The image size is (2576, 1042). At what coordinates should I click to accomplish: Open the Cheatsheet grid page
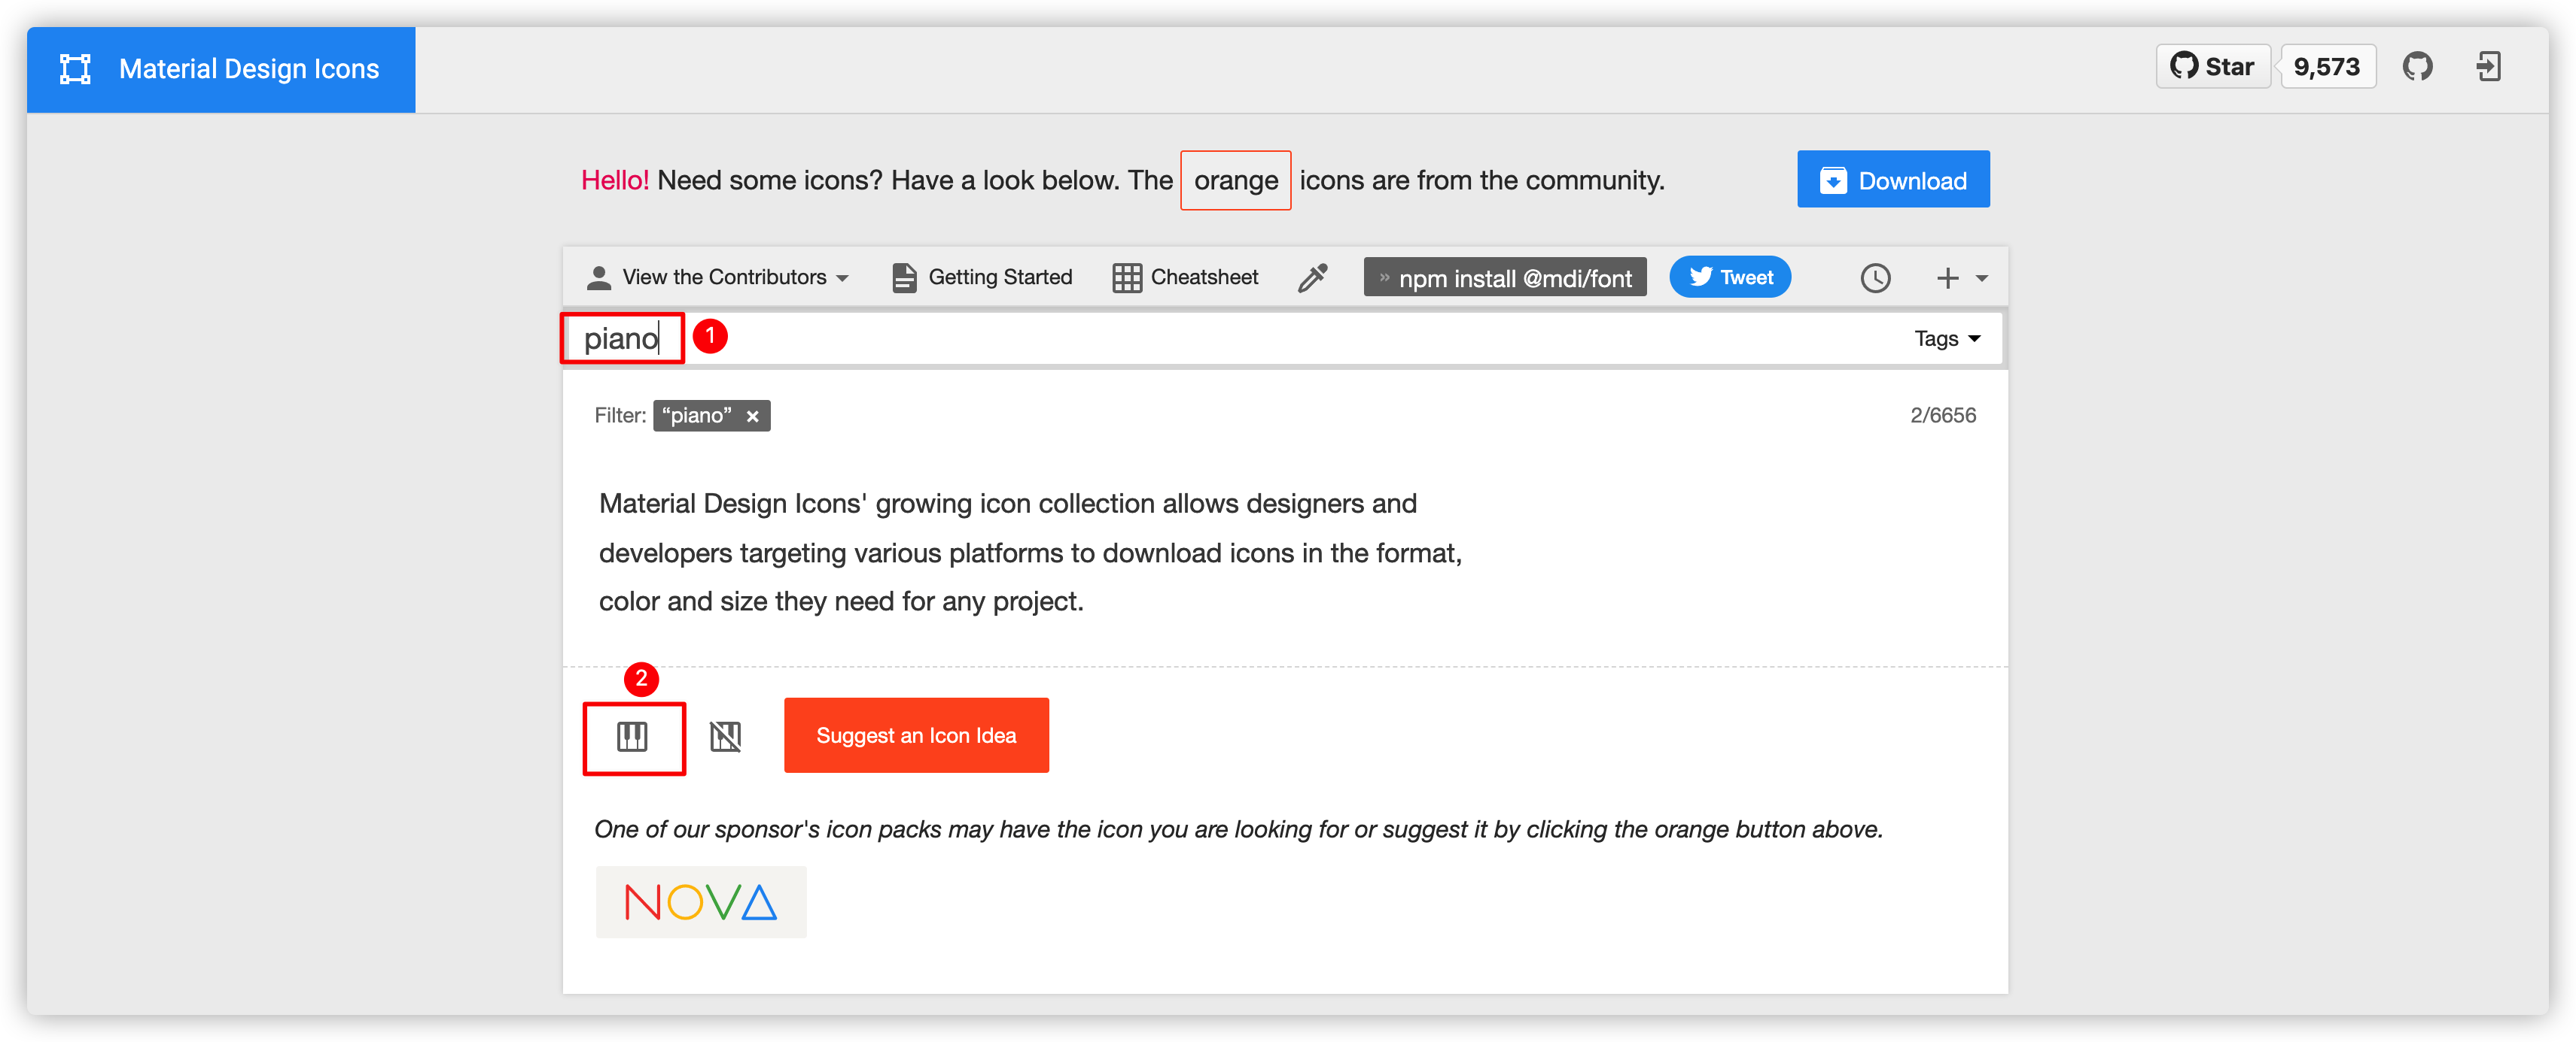(x=1186, y=277)
